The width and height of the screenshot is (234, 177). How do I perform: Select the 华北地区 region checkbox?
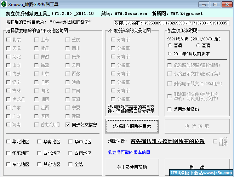(8, 142)
